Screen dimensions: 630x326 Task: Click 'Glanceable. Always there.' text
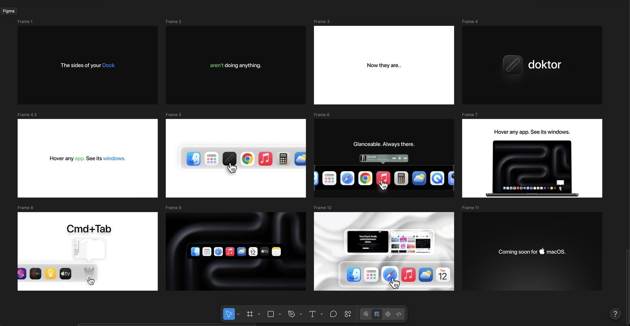click(x=384, y=144)
